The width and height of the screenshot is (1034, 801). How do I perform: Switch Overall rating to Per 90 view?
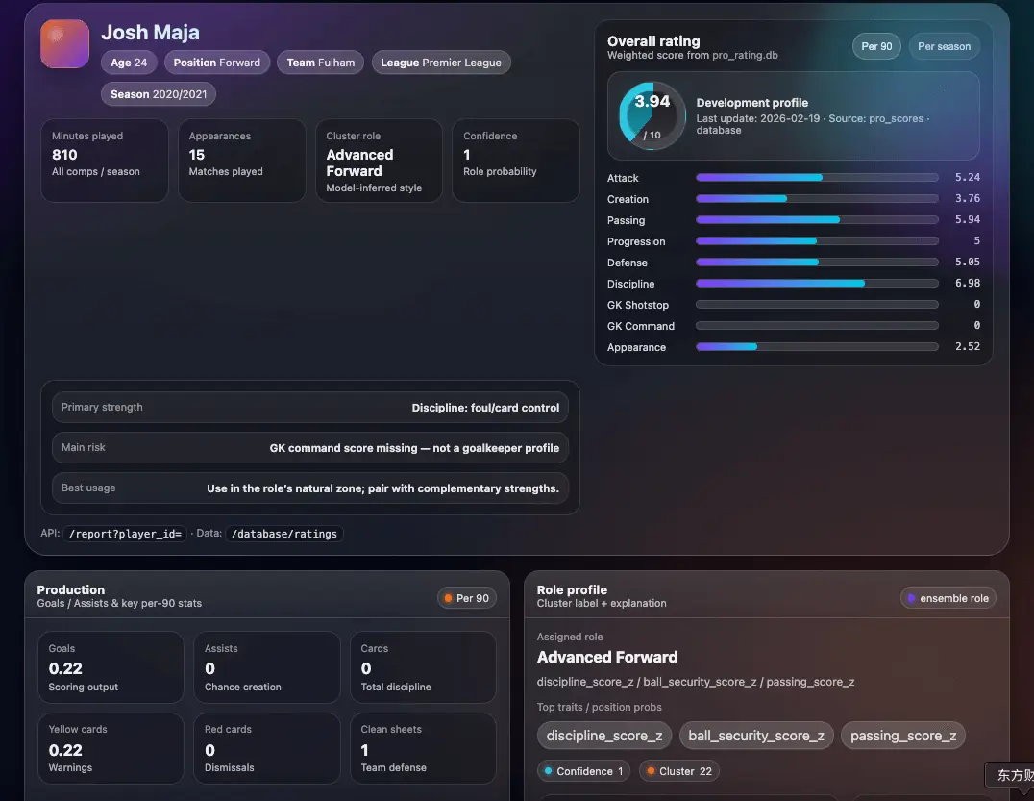click(x=875, y=45)
